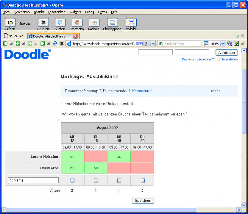248x214 pixels.
Task: Click the show images icon right of zoom
Action: click(x=236, y=44)
